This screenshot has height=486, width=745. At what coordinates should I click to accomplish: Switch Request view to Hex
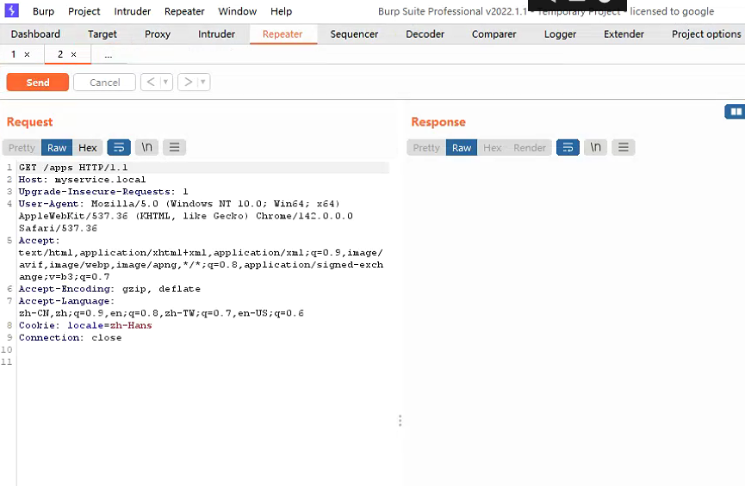[x=88, y=148]
